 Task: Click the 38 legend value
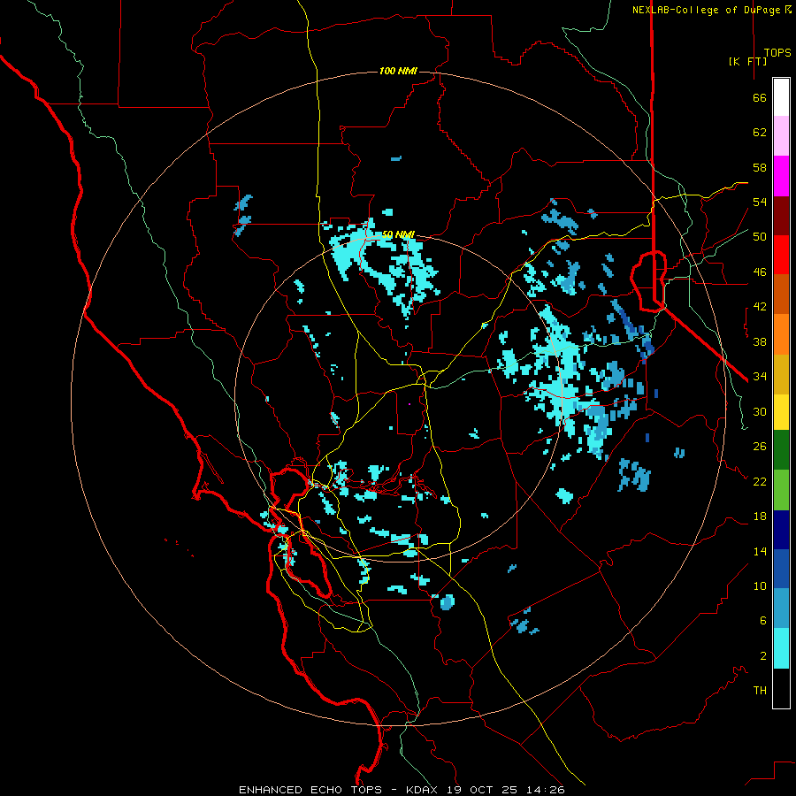pos(760,341)
